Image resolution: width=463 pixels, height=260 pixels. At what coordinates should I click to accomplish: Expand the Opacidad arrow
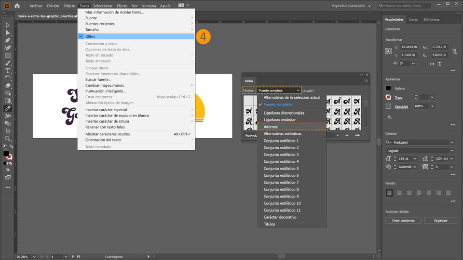coord(432,106)
